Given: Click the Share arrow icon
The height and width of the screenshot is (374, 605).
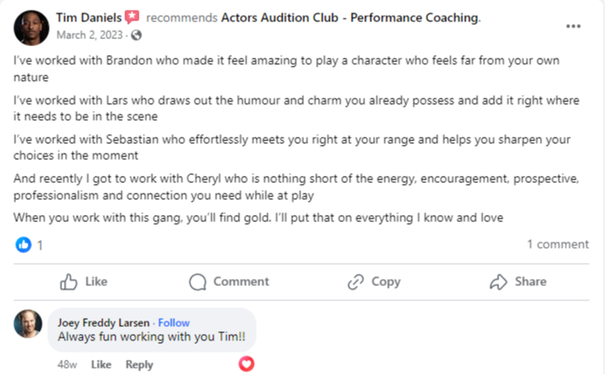Looking at the screenshot, I should point(498,282).
